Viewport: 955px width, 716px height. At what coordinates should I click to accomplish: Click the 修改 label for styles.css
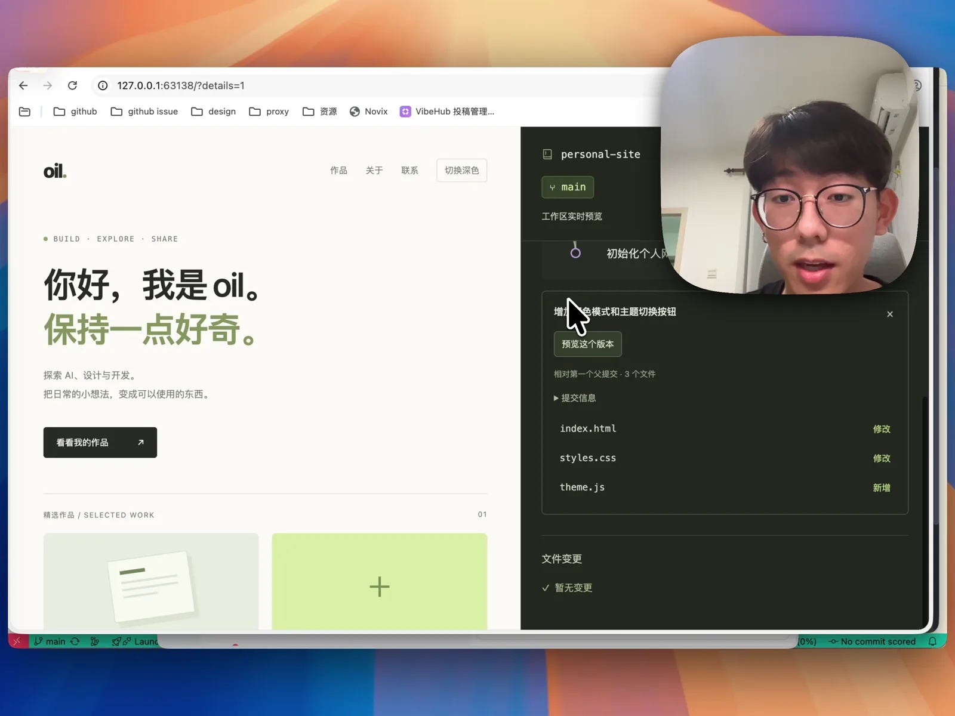[x=882, y=458]
